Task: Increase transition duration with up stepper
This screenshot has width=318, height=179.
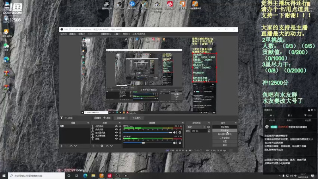Action: [209, 130]
